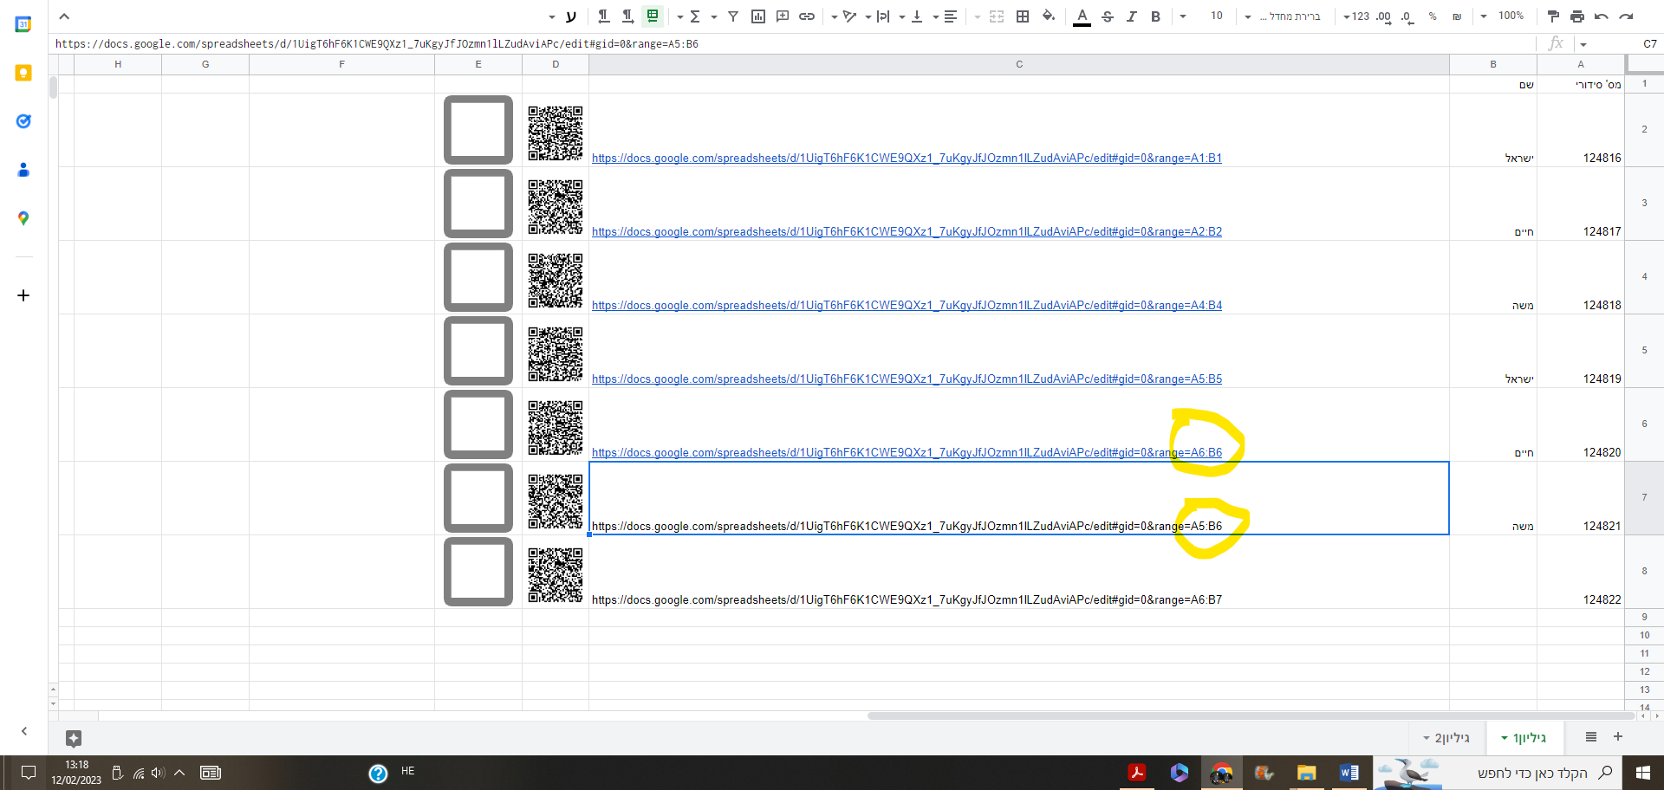Select the גיליון1 sheet tab
Screen dimensions: 1664x790
tap(1524, 738)
